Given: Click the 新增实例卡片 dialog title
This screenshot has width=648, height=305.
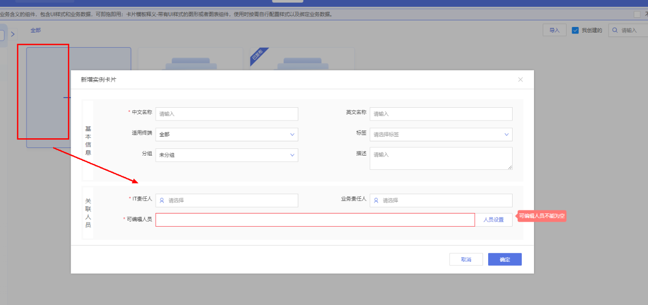Looking at the screenshot, I should click(98, 80).
